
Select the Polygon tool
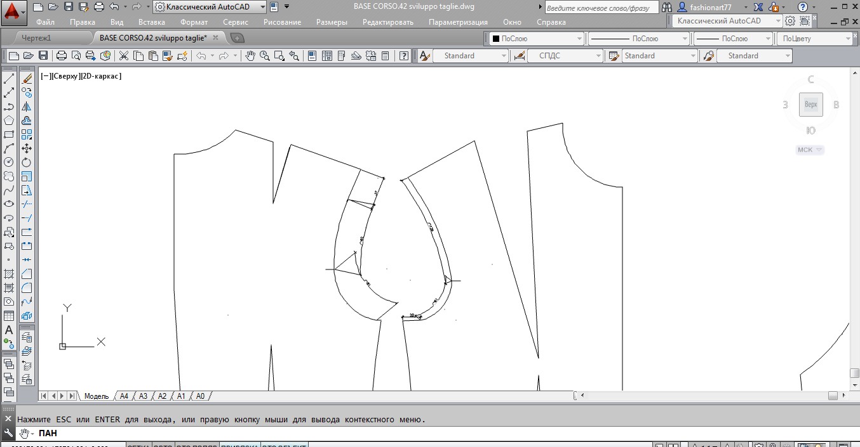(x=9, y=120)
